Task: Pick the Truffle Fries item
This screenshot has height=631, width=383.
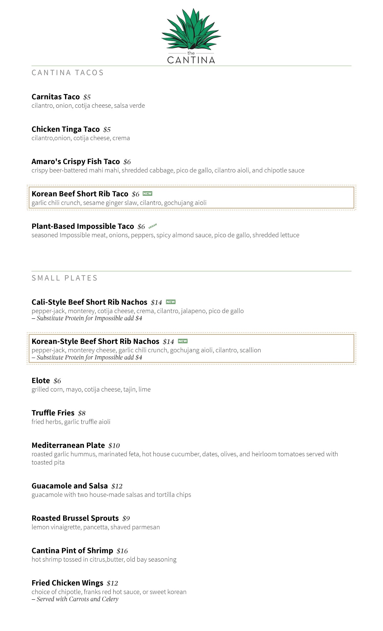Action: 53,413
